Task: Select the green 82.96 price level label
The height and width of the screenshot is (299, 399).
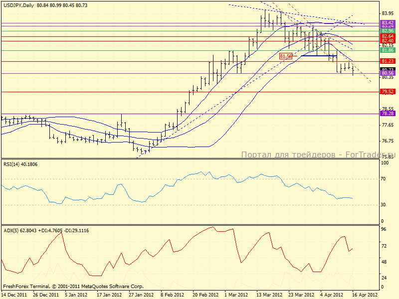Action: click(x=388, y=31)
